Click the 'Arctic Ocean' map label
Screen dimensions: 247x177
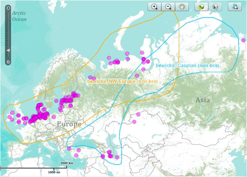(19, 16)
